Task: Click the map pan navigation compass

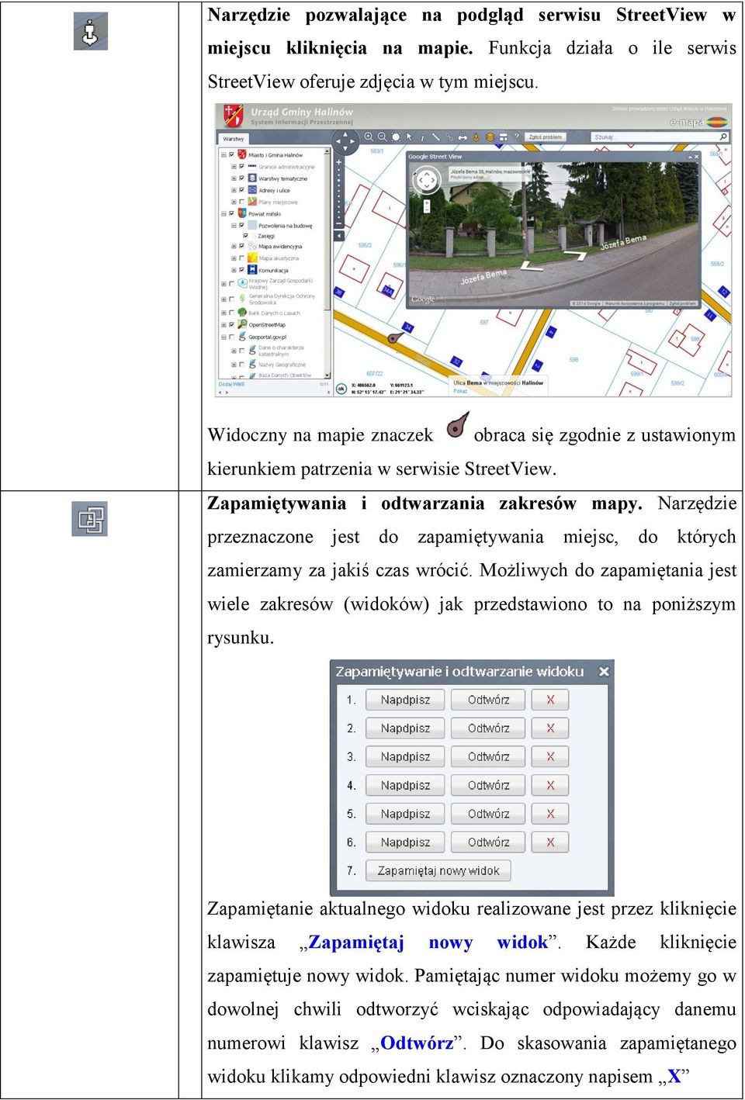Action: pyautogui.click(x=345, y=141)
